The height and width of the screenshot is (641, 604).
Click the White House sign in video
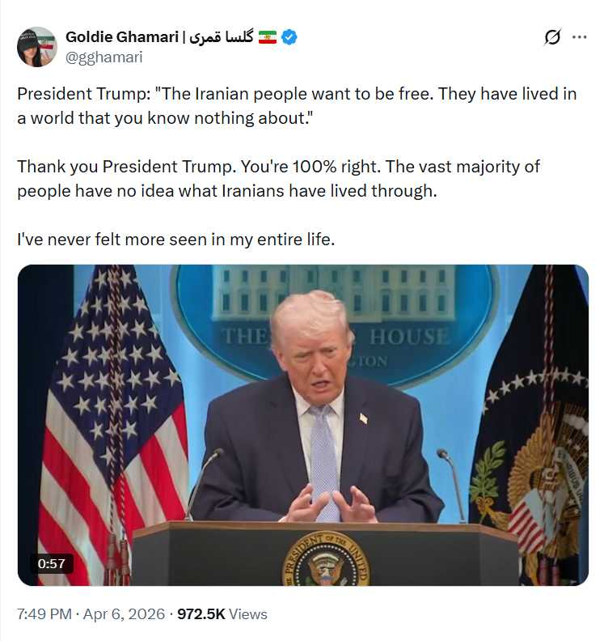335,324
